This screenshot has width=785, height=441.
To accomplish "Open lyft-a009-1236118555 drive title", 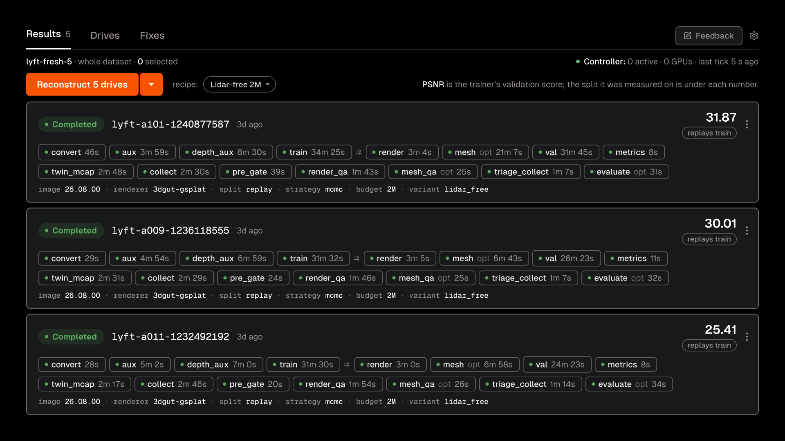I will point(170,231).
